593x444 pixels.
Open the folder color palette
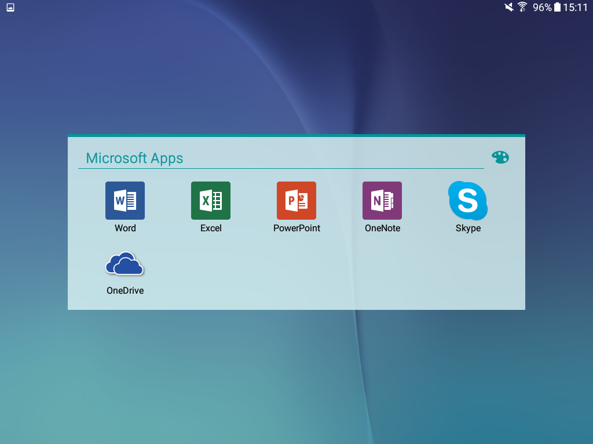500,157
